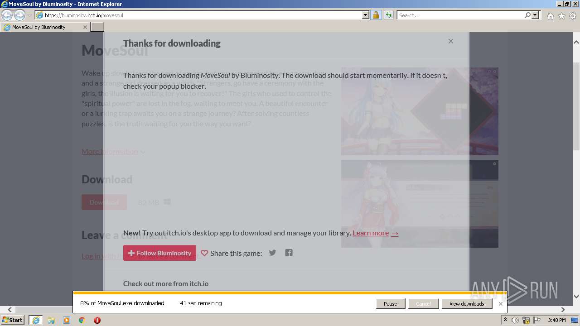Click the lower game screenshot thumbnail
This screenshot has height=326, width=580.
click(420, 204)
